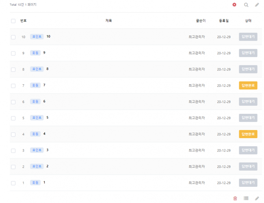
Task: Click the 포인트 category tag in row 5
Action: [37, 118]
